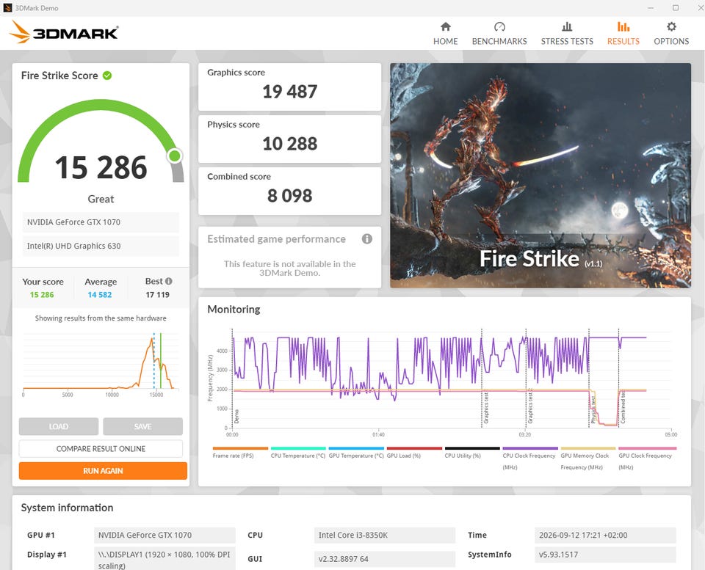Screen dimensions: 705x570
Task: Click the main score 15 286
Action: [101, 167]
